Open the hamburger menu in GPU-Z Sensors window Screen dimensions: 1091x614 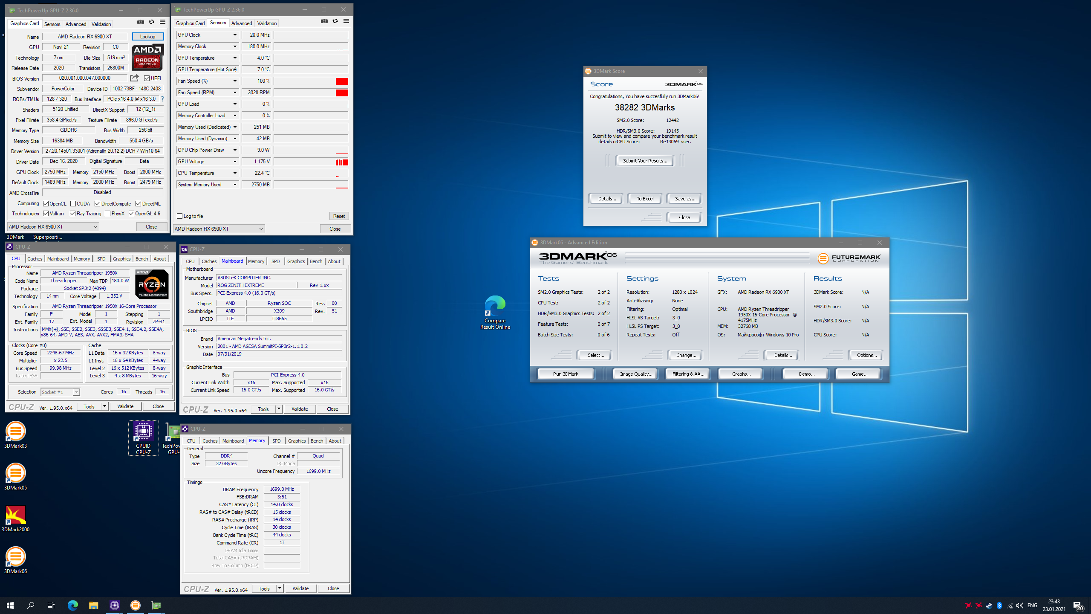tap(346, 21)
